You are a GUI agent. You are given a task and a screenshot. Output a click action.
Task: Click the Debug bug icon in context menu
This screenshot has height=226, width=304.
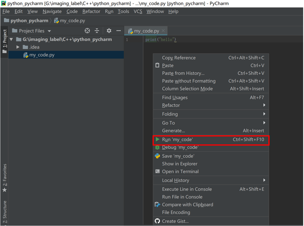pyautogui.click(x=157, y=147)
